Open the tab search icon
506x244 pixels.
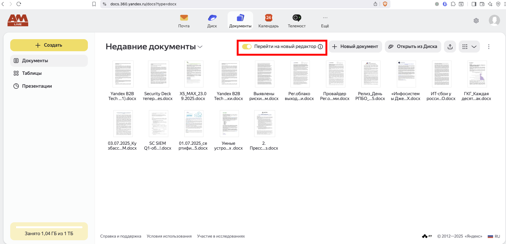click(x=461, y=4)
